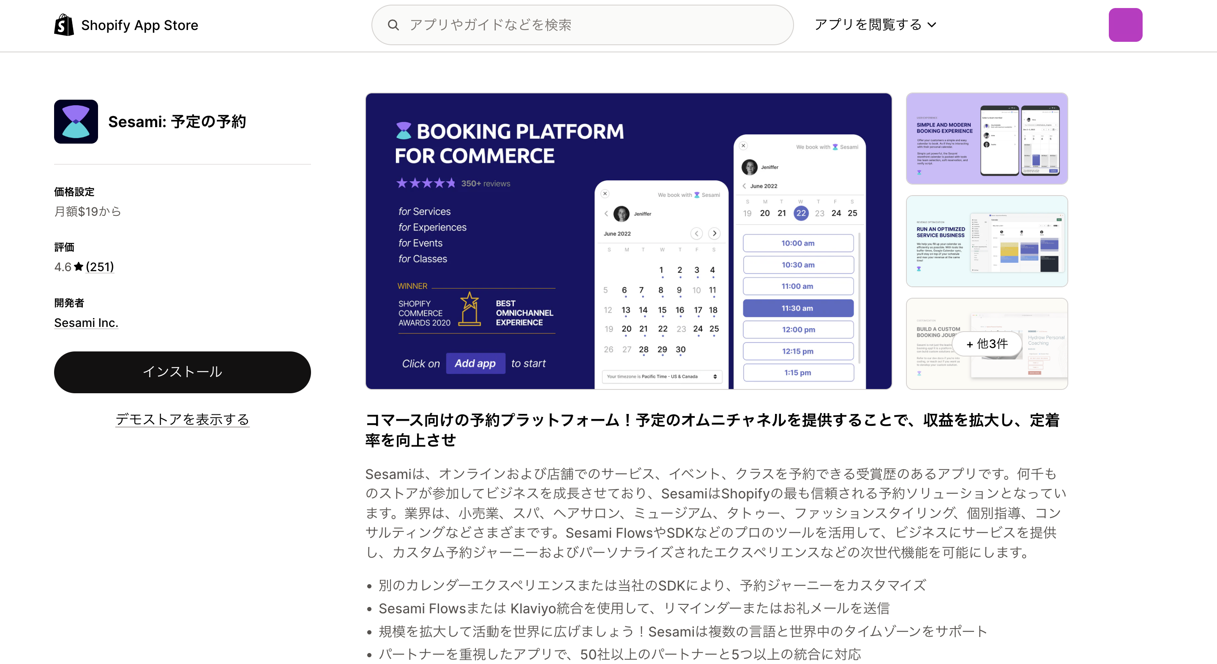Click the + 他3件 more images button

986,344
